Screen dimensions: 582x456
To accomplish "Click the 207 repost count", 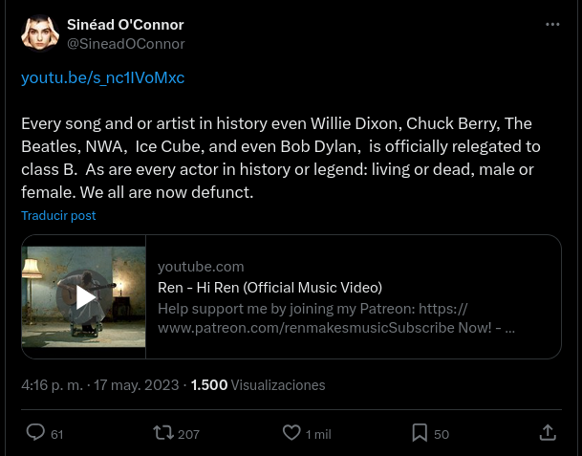I will pos(189,434).
